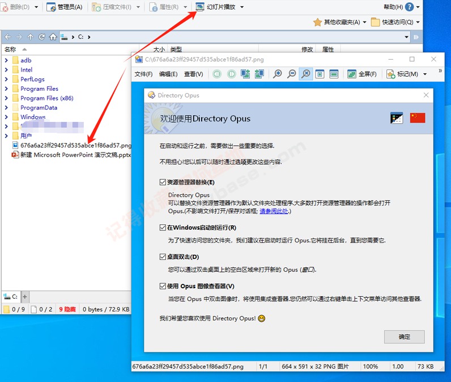451x382 pixels.
Task: Go up one folder level
Action: tap(30, 37)
